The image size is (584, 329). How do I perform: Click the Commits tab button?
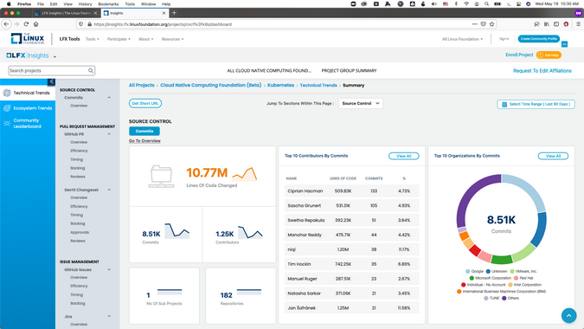[x=144, y=131]
